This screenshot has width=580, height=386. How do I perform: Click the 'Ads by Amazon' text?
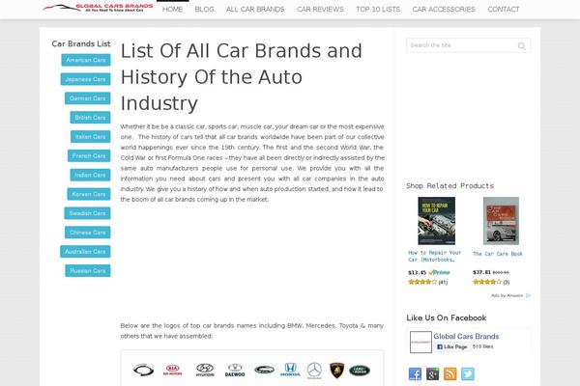[x=507, y=295]
